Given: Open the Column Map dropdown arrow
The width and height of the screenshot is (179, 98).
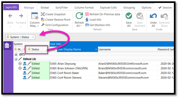Looking at the screenshot, I should pyautogui.click(x=38, y=26).
